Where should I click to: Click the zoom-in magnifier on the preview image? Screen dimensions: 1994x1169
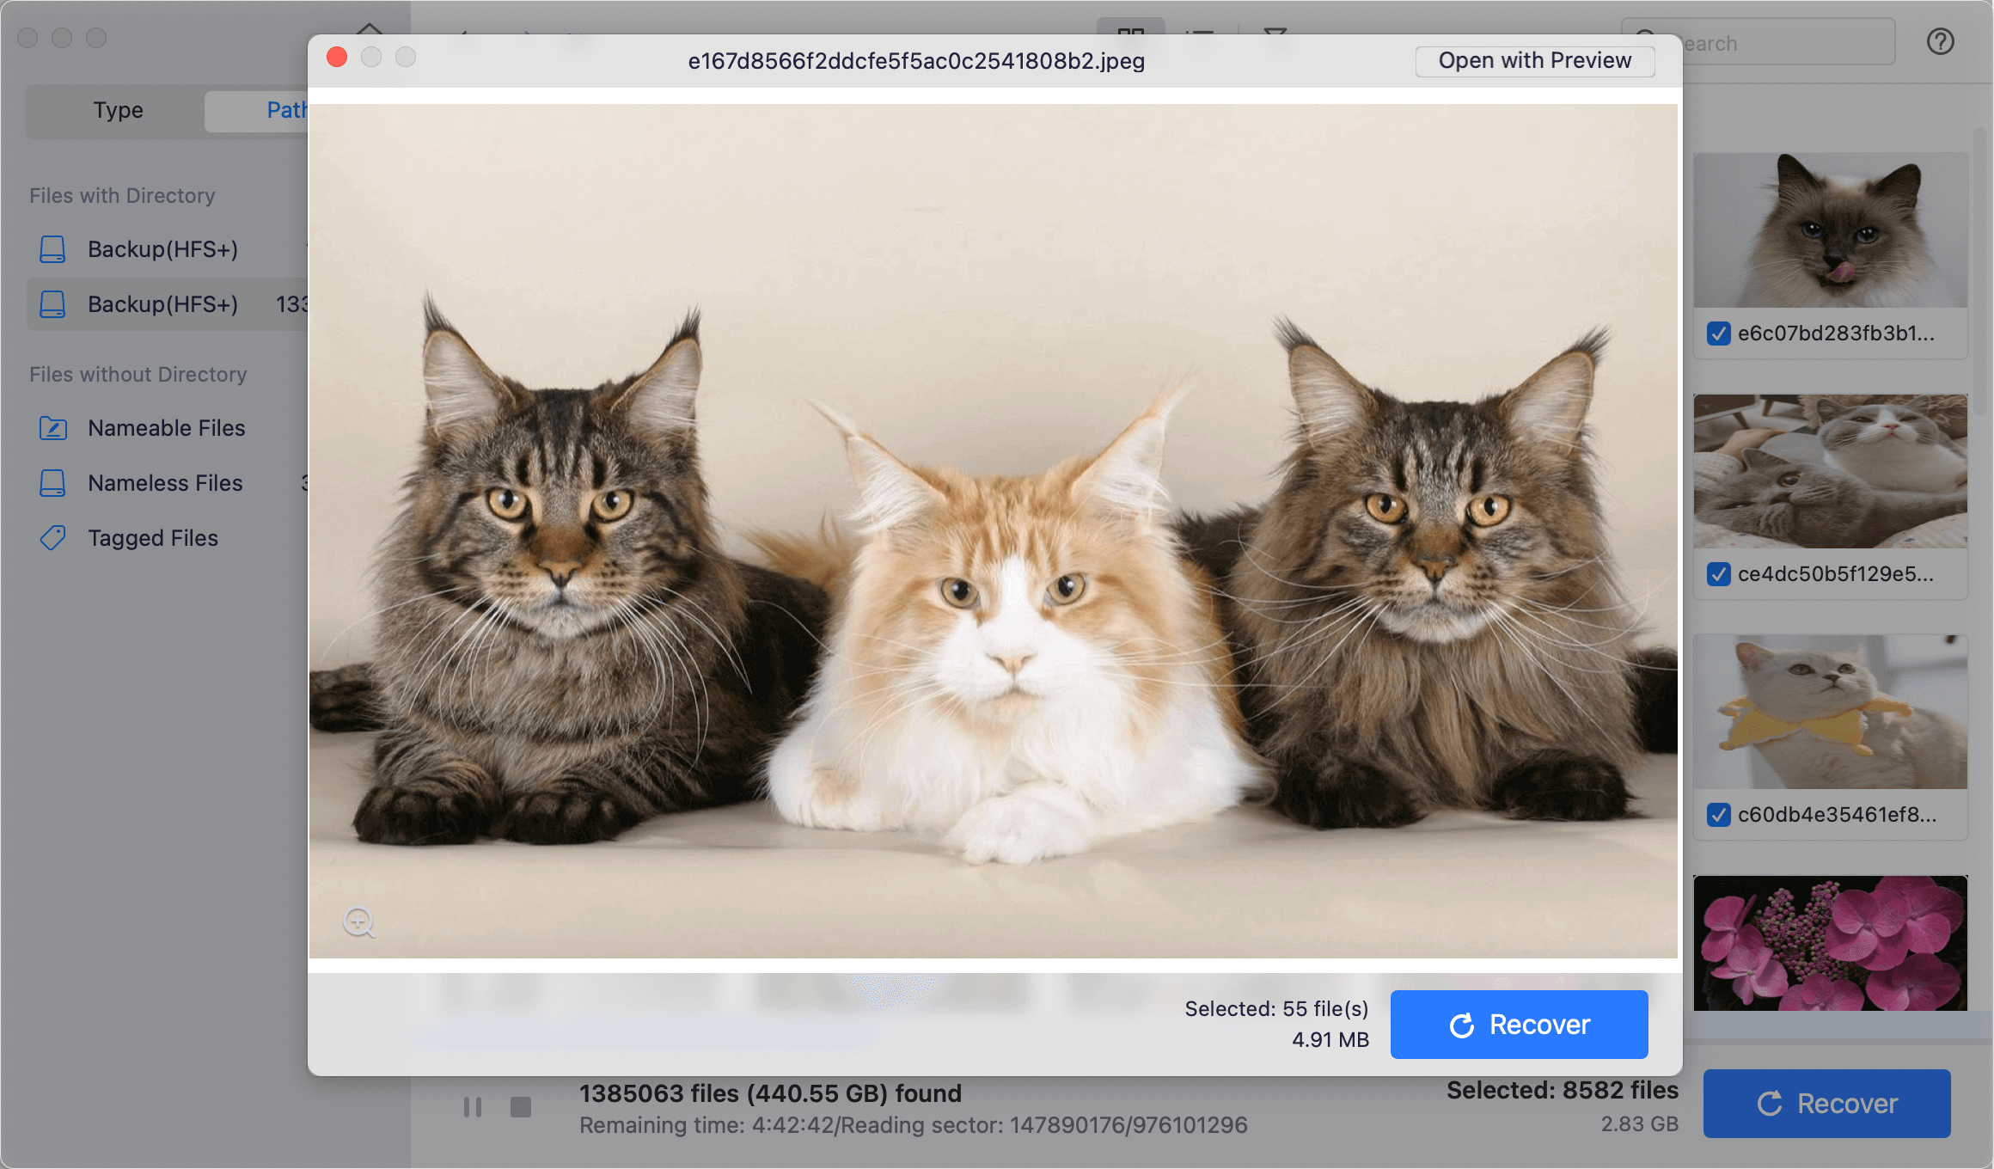coord(358,922)
